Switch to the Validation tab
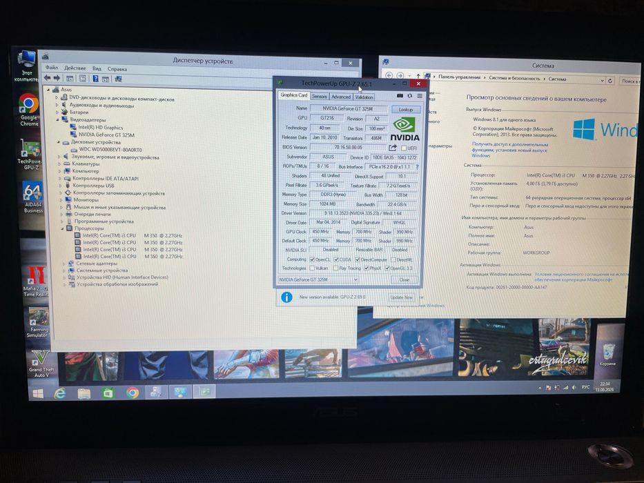This screenshot has width=644, height=483. pyautogui.click(x=364, y=97)
